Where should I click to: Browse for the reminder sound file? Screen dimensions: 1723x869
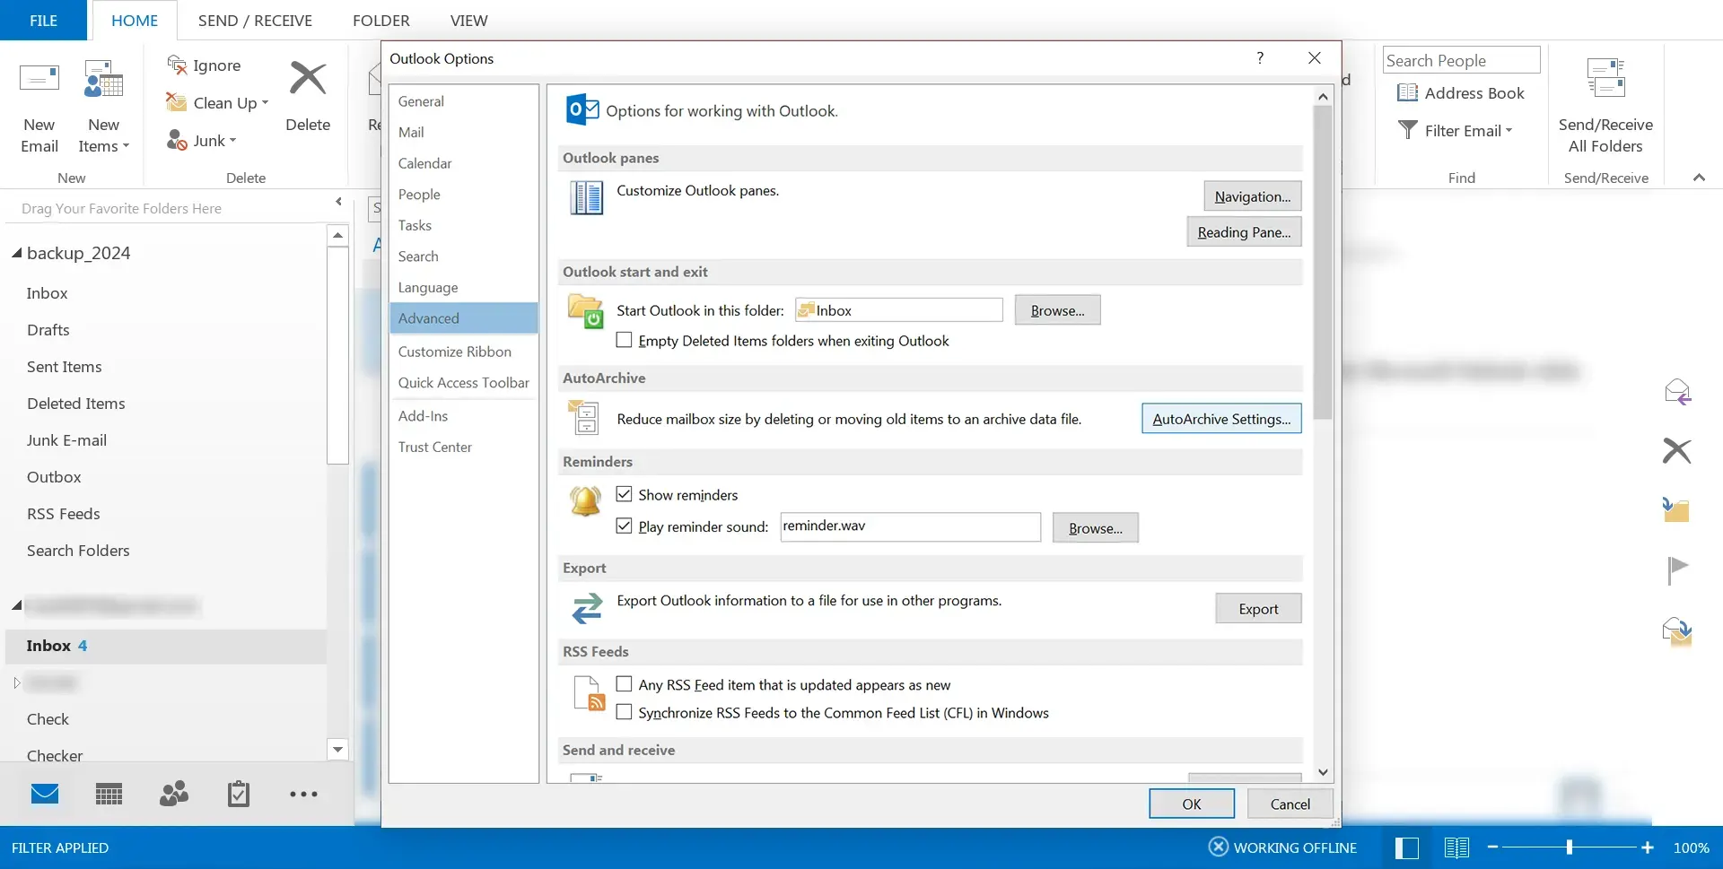pyautogui.click(x=1095, y=528)
